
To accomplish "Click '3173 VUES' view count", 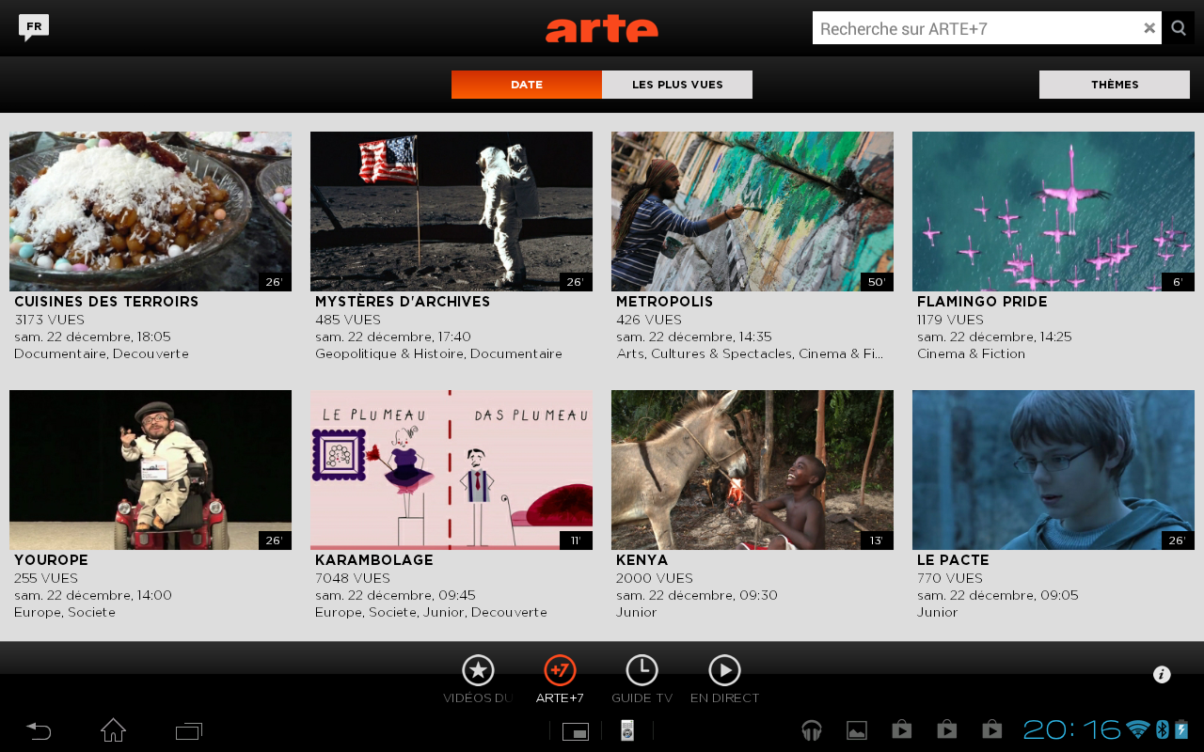I will pyautogui.click(x=49, y=320).
